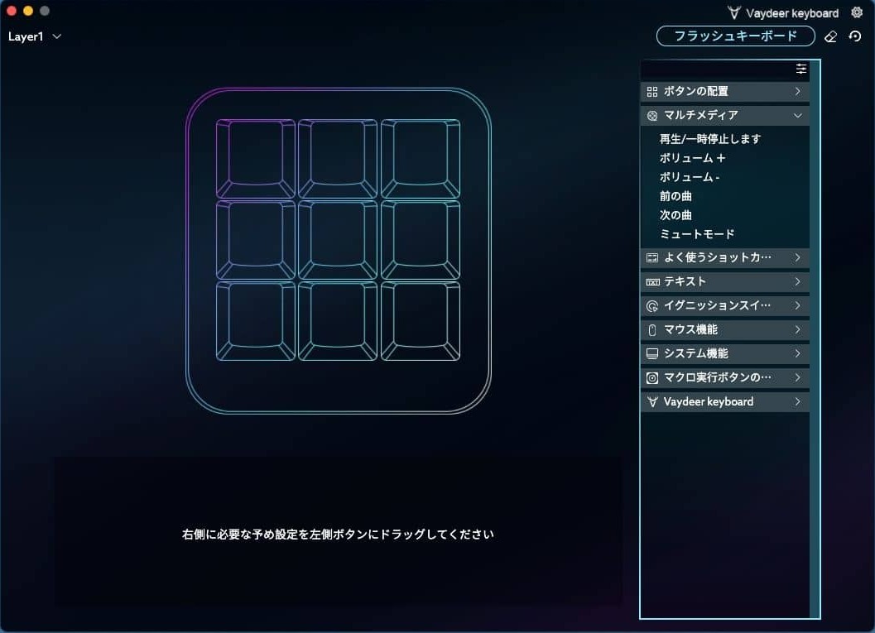Select ミュートモード preset
The image size is (875, 633).
tap(697, 233)
